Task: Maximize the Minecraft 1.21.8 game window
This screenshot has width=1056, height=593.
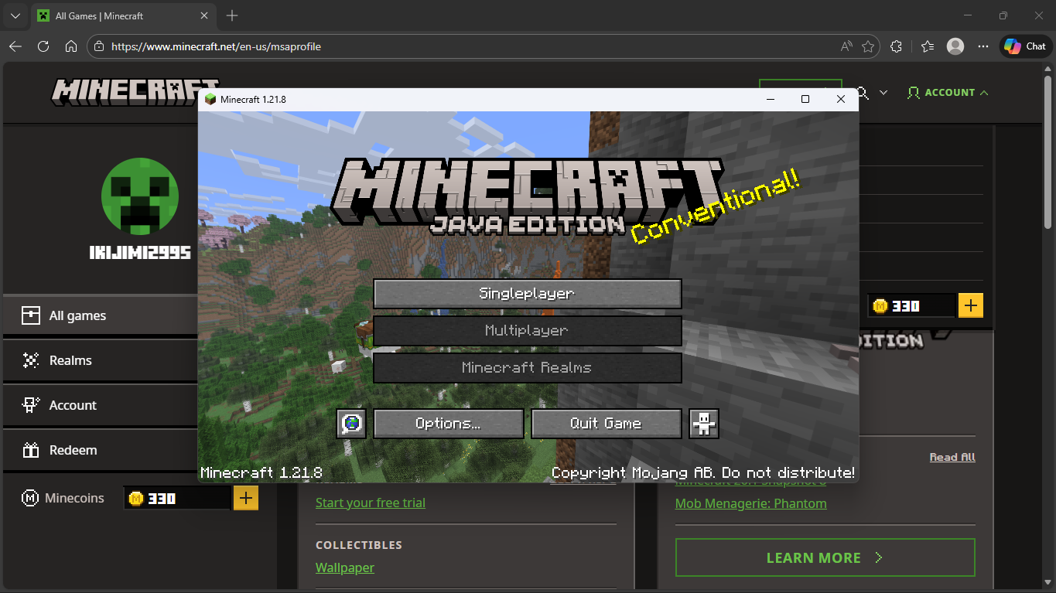Action: point(805,99)
